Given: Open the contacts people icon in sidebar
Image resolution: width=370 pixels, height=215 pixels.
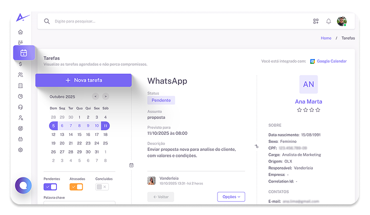Looking at the screenshot, I should click(20, 75).
